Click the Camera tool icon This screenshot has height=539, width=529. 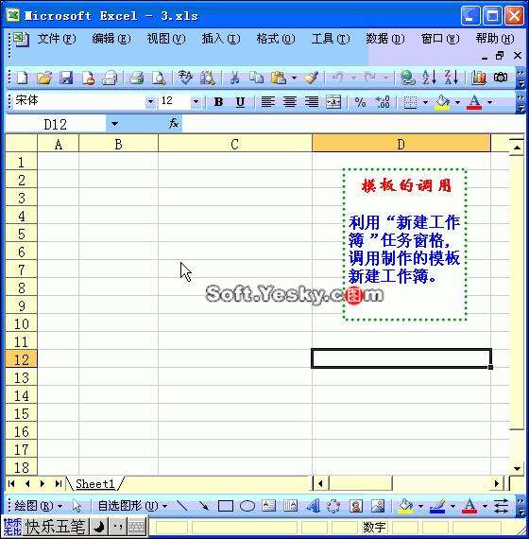(x=501, y=77)
